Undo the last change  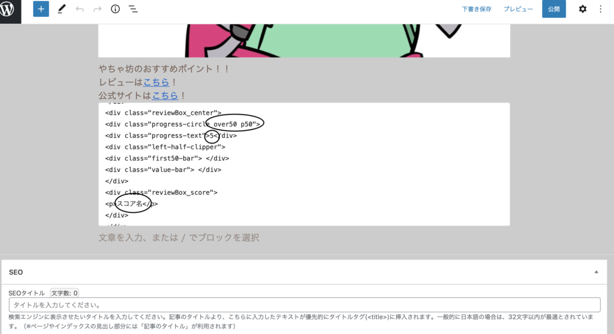[80, 9]
